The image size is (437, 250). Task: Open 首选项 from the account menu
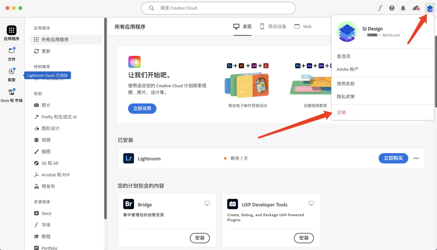pos(343,56)
